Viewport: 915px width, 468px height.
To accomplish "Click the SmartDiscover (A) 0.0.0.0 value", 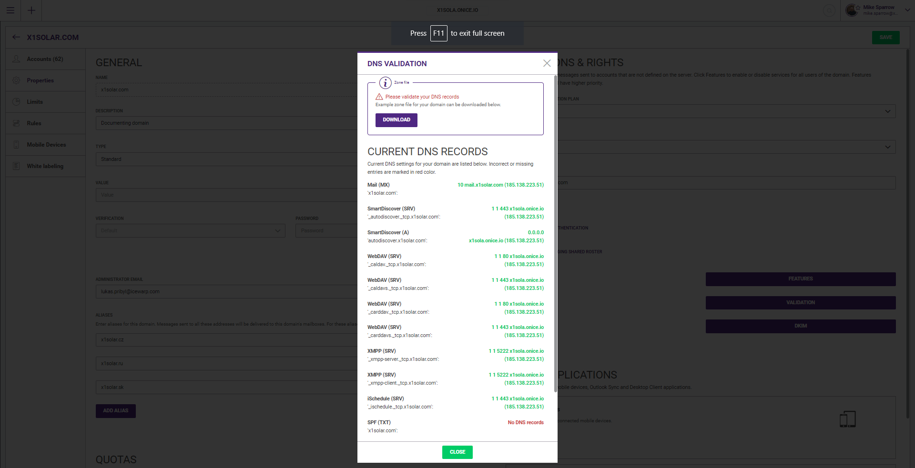I will point(536,232).
